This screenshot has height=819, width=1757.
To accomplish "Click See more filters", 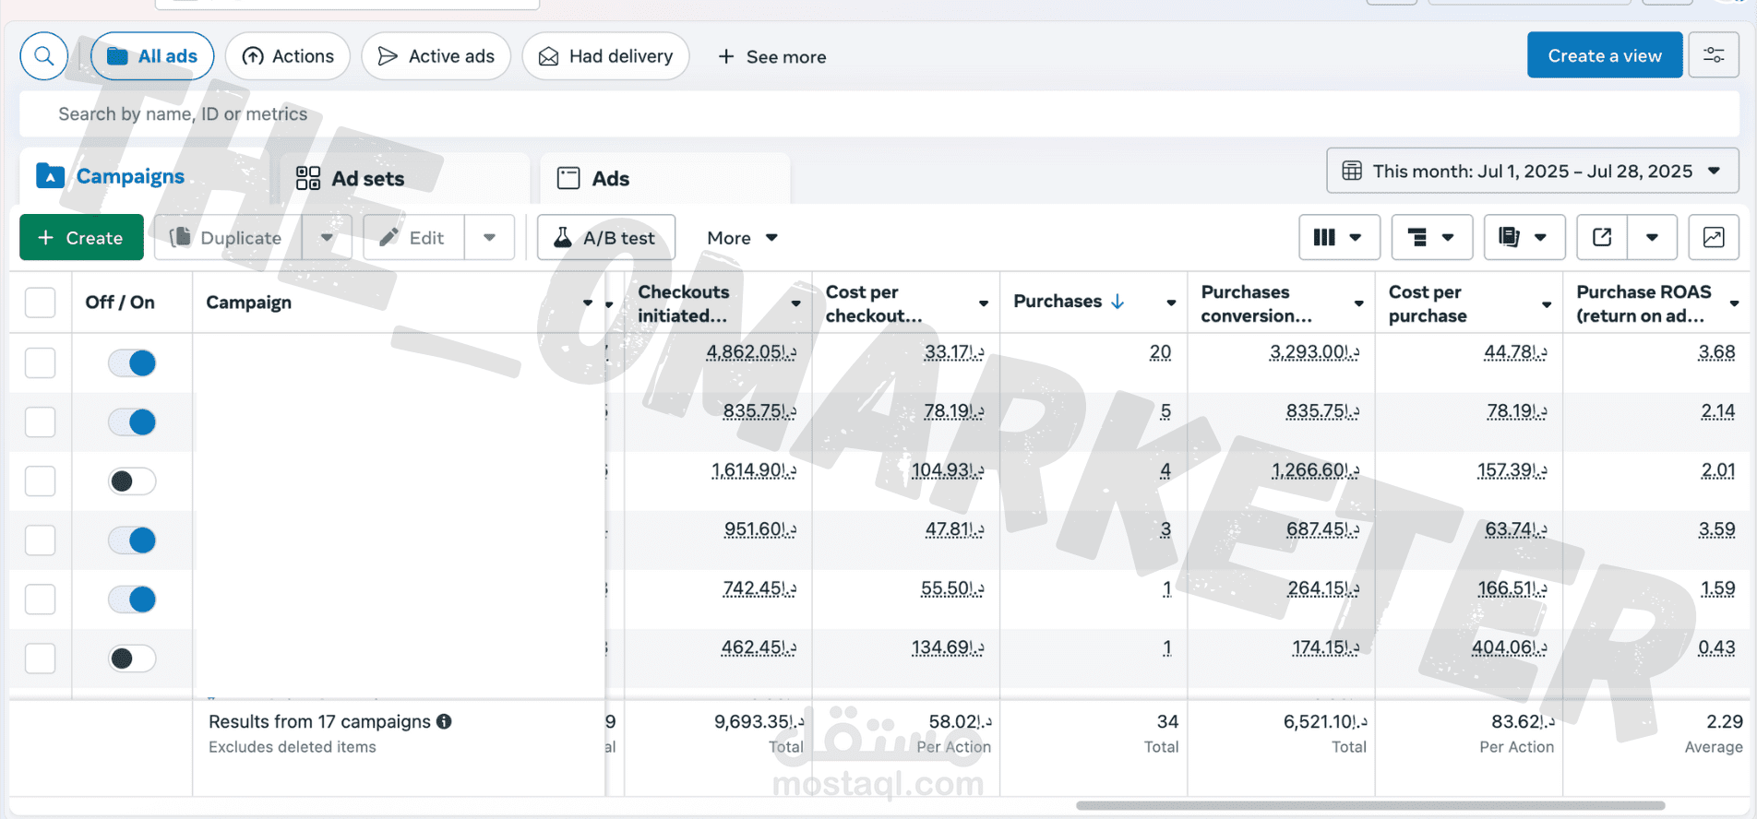I will click(x=772, y=57).
